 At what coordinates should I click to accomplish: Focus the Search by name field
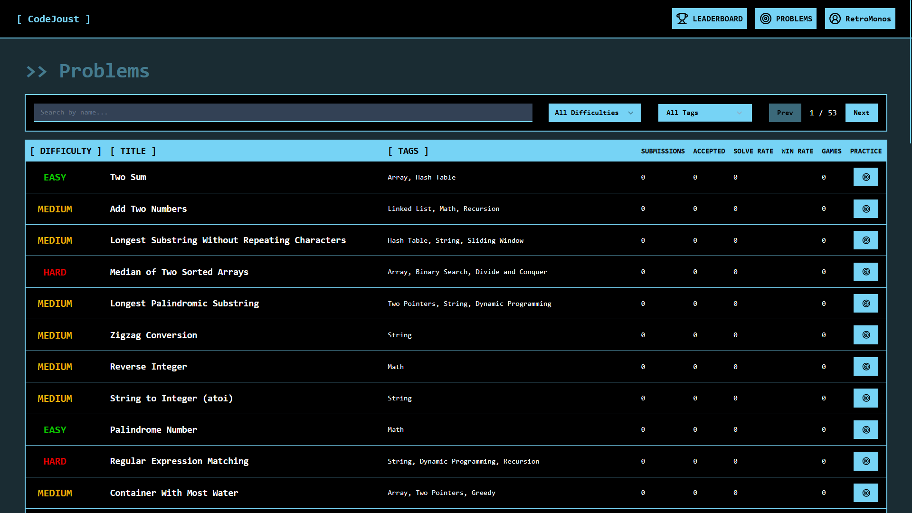[x=283, y=113]
